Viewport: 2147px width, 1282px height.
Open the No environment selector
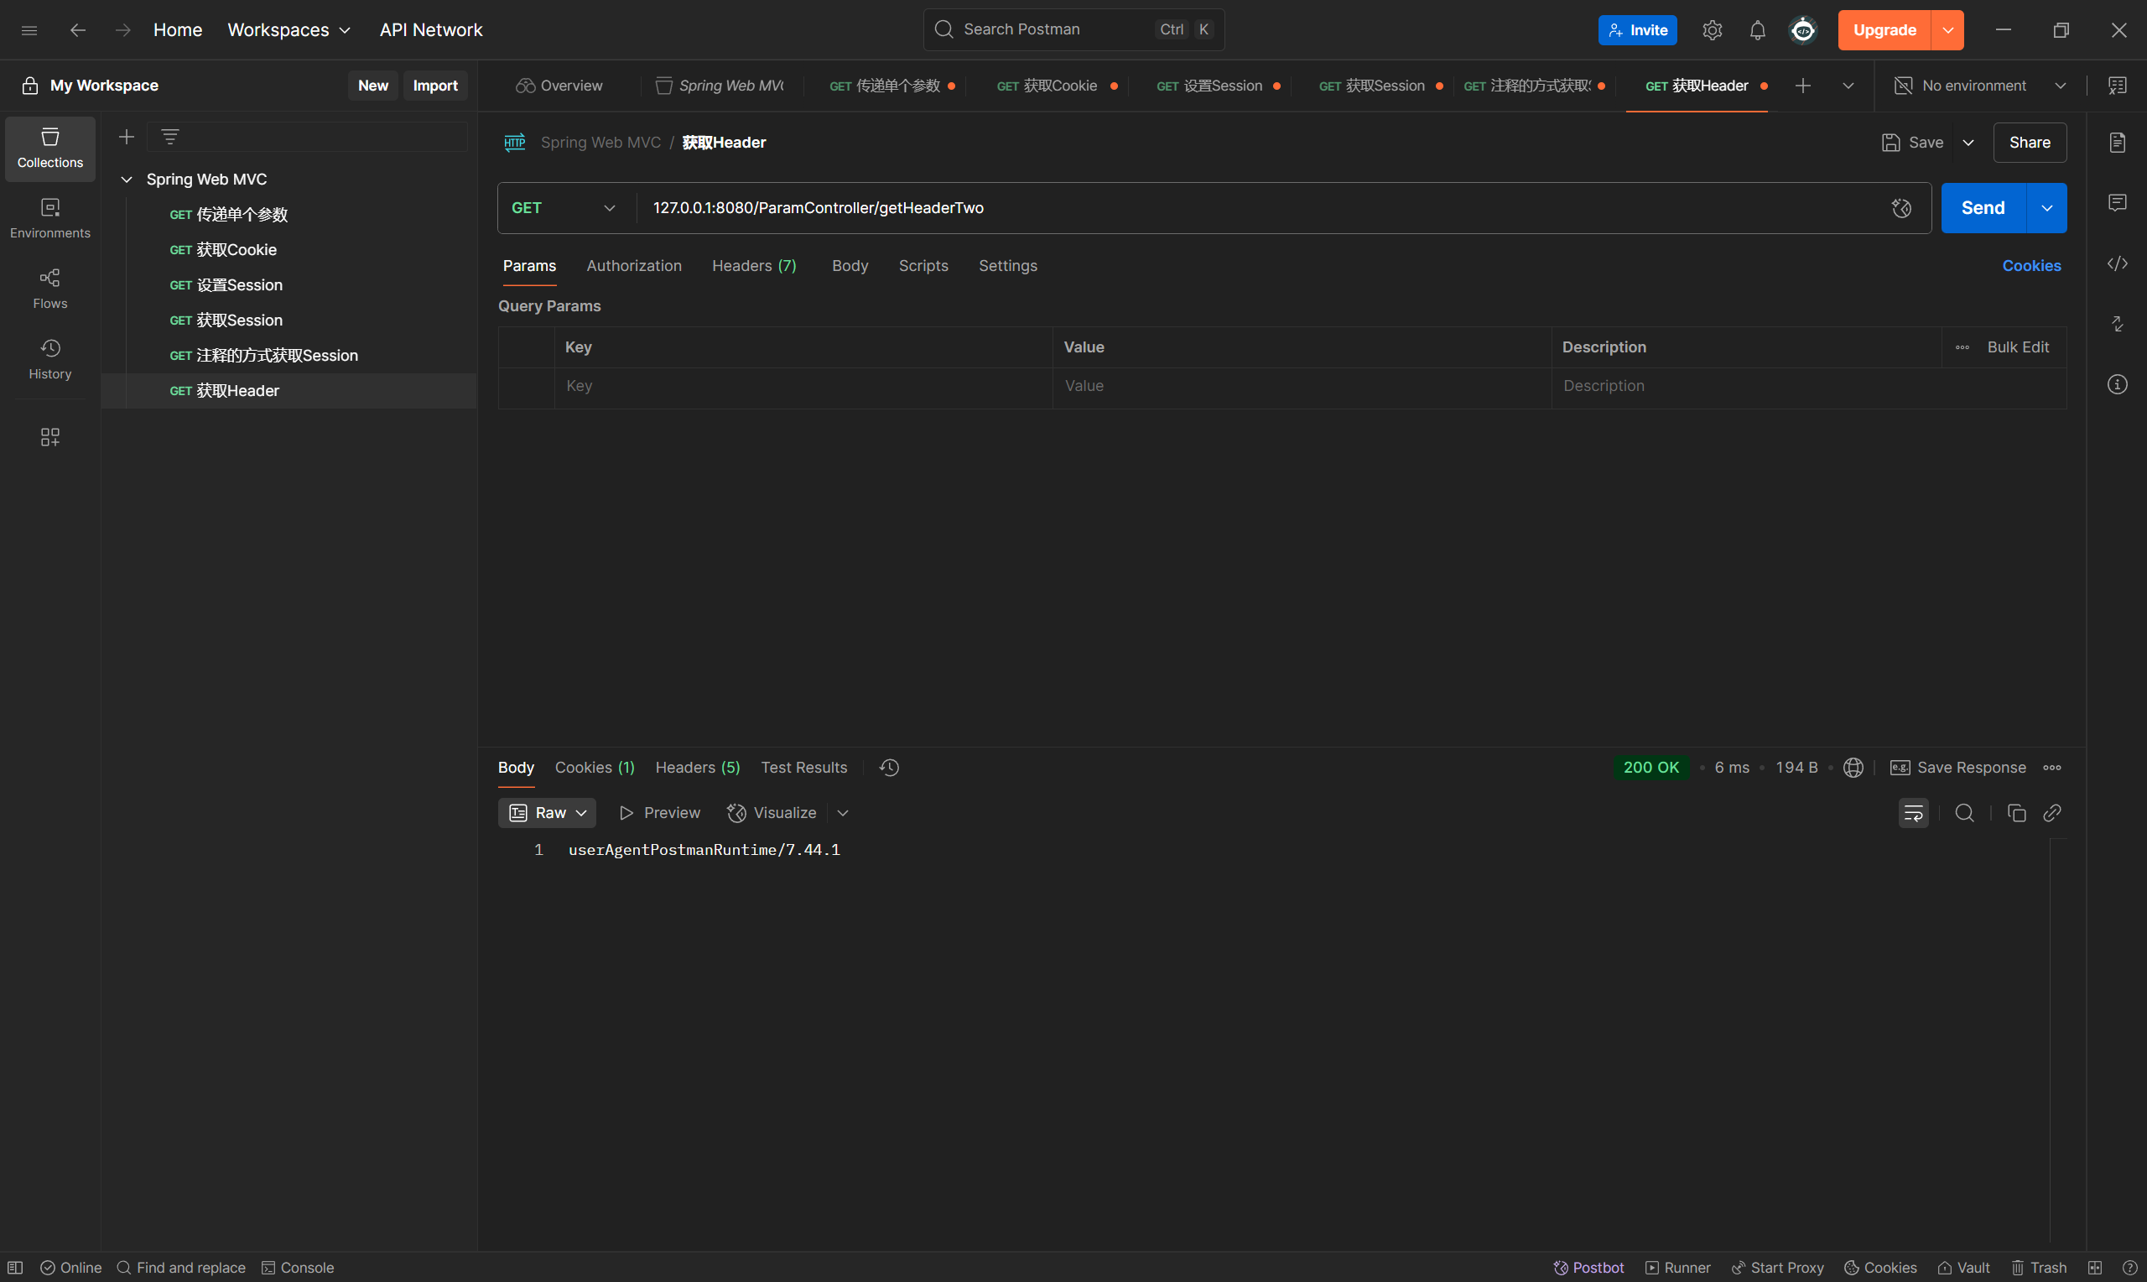coord(1980,86)
